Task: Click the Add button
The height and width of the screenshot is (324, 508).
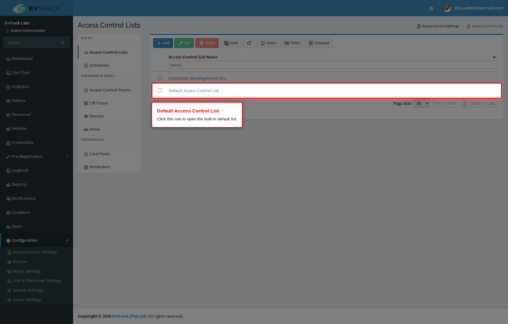Action: (163, 43)
